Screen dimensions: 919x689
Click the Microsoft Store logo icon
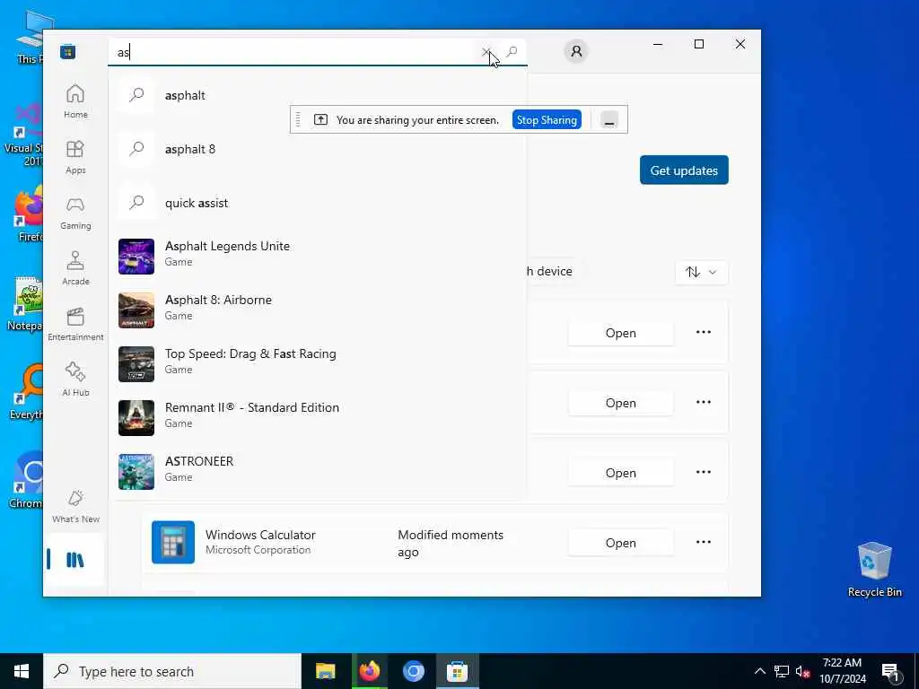pyautogui.click(x=68, y=51)
